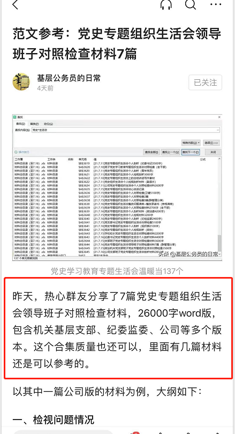Open search with magnifier icon
This screenshot has height=434, width=235.
190,4
